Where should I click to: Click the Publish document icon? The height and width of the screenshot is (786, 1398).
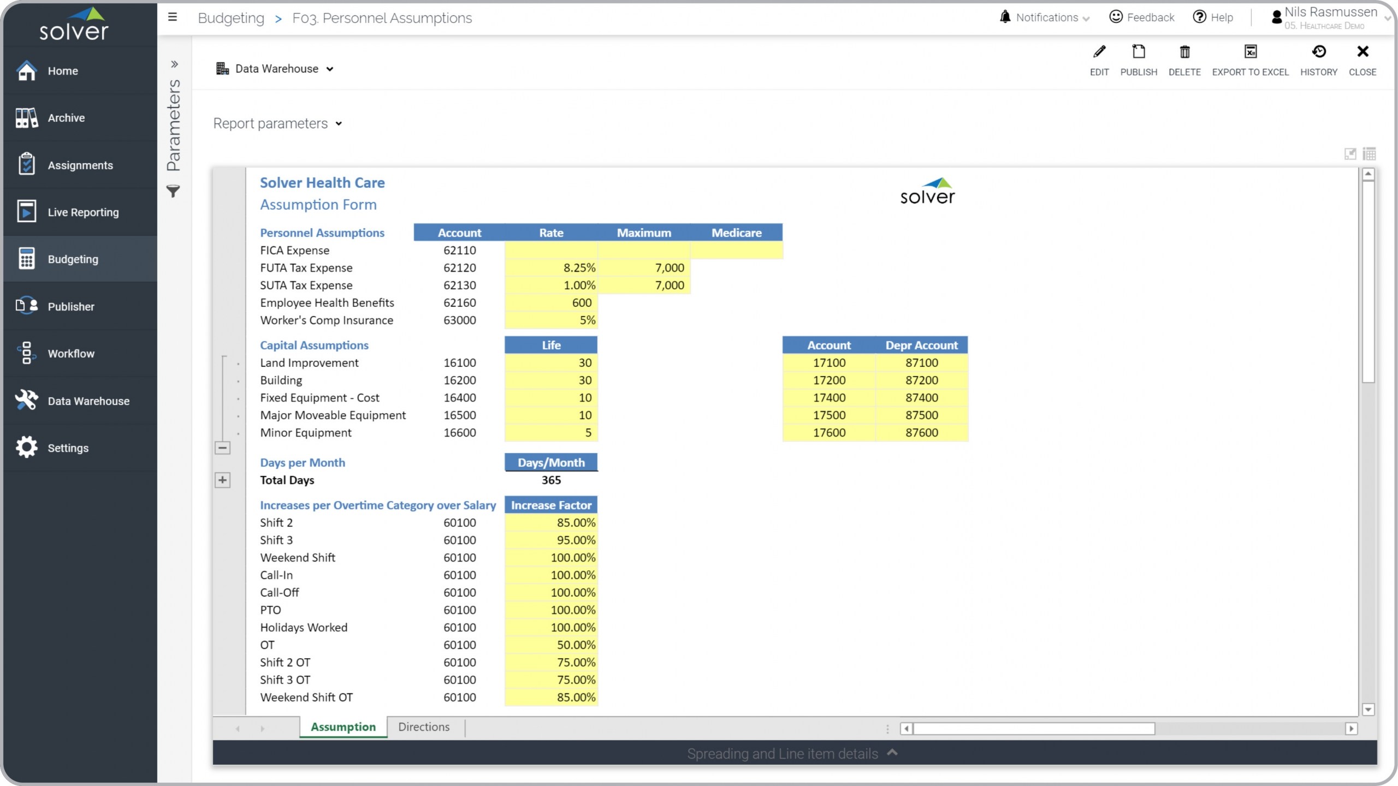click(x=1138, y=52)
